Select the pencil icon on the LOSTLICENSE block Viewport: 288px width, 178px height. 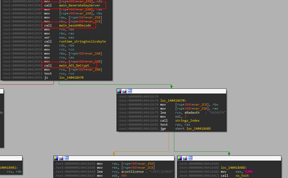click(x=61, y=158)
